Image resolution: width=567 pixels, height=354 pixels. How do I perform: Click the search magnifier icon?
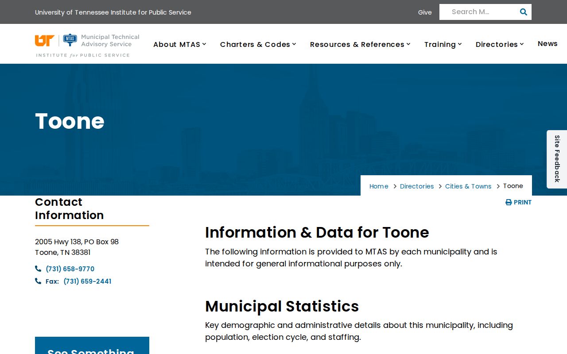pos(523,12)
